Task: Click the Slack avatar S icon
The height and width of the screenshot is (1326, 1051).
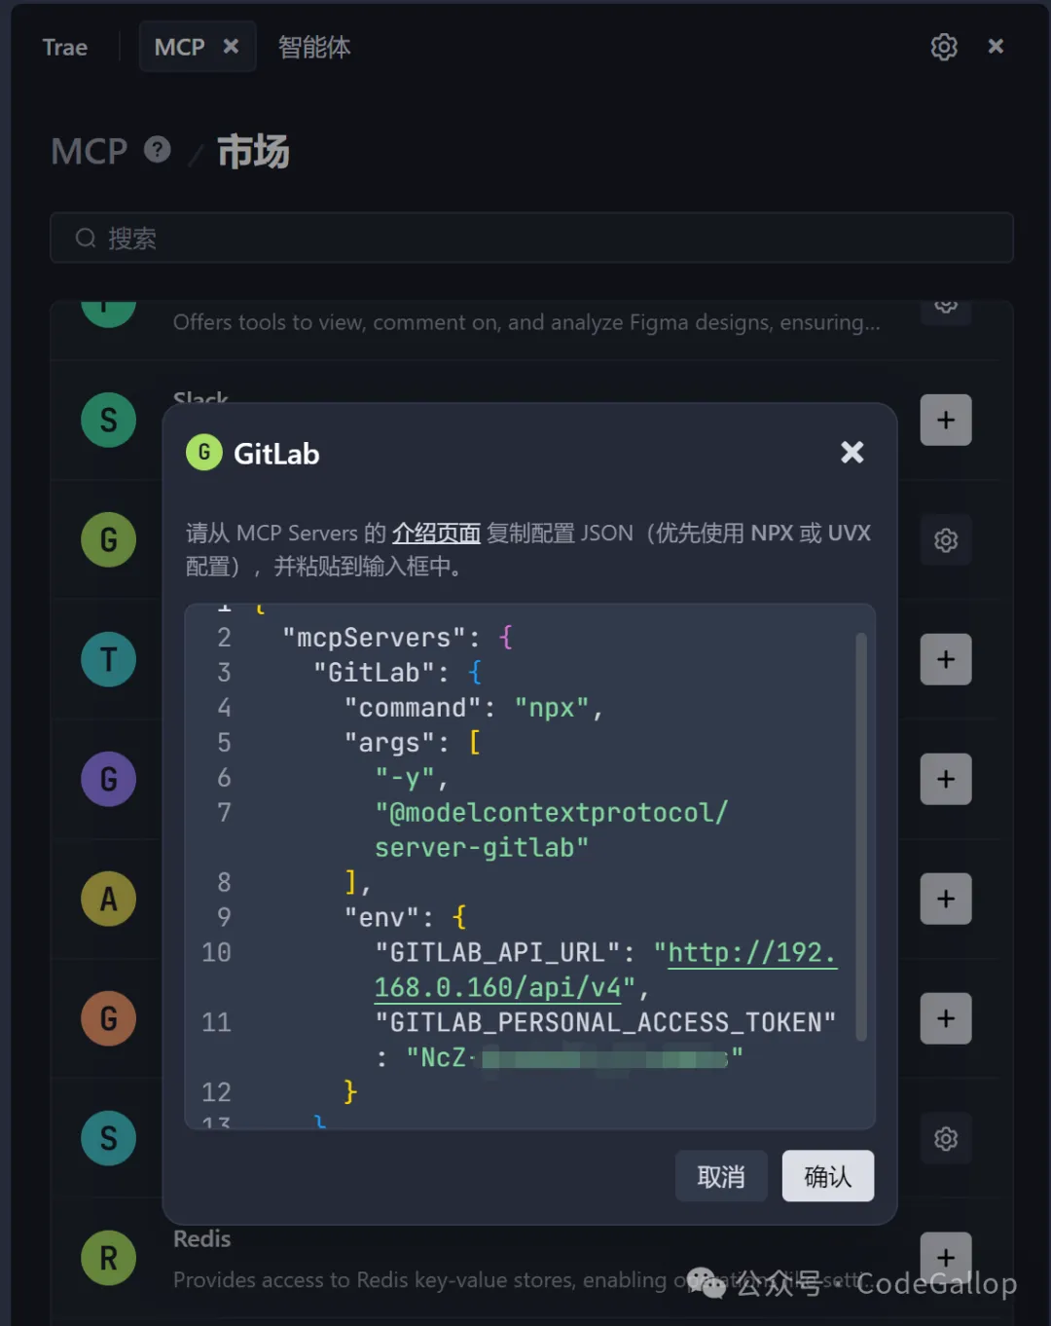Action: [108, 420]
